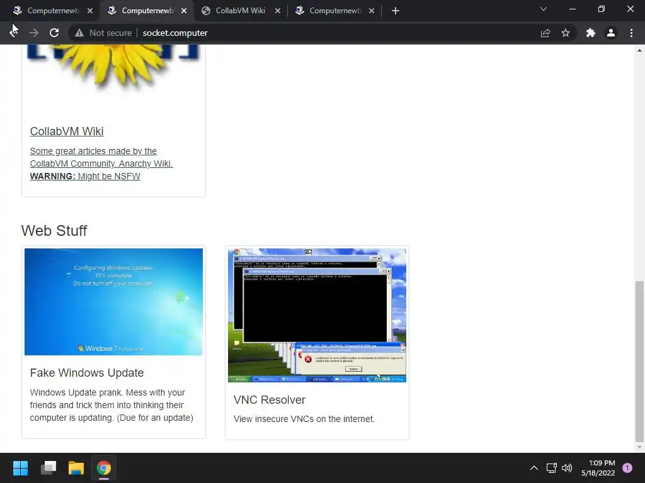Viewport: 645px width, 483px height.
Task: Launch File Explorer from the taskbar
Action: point(76,468)
